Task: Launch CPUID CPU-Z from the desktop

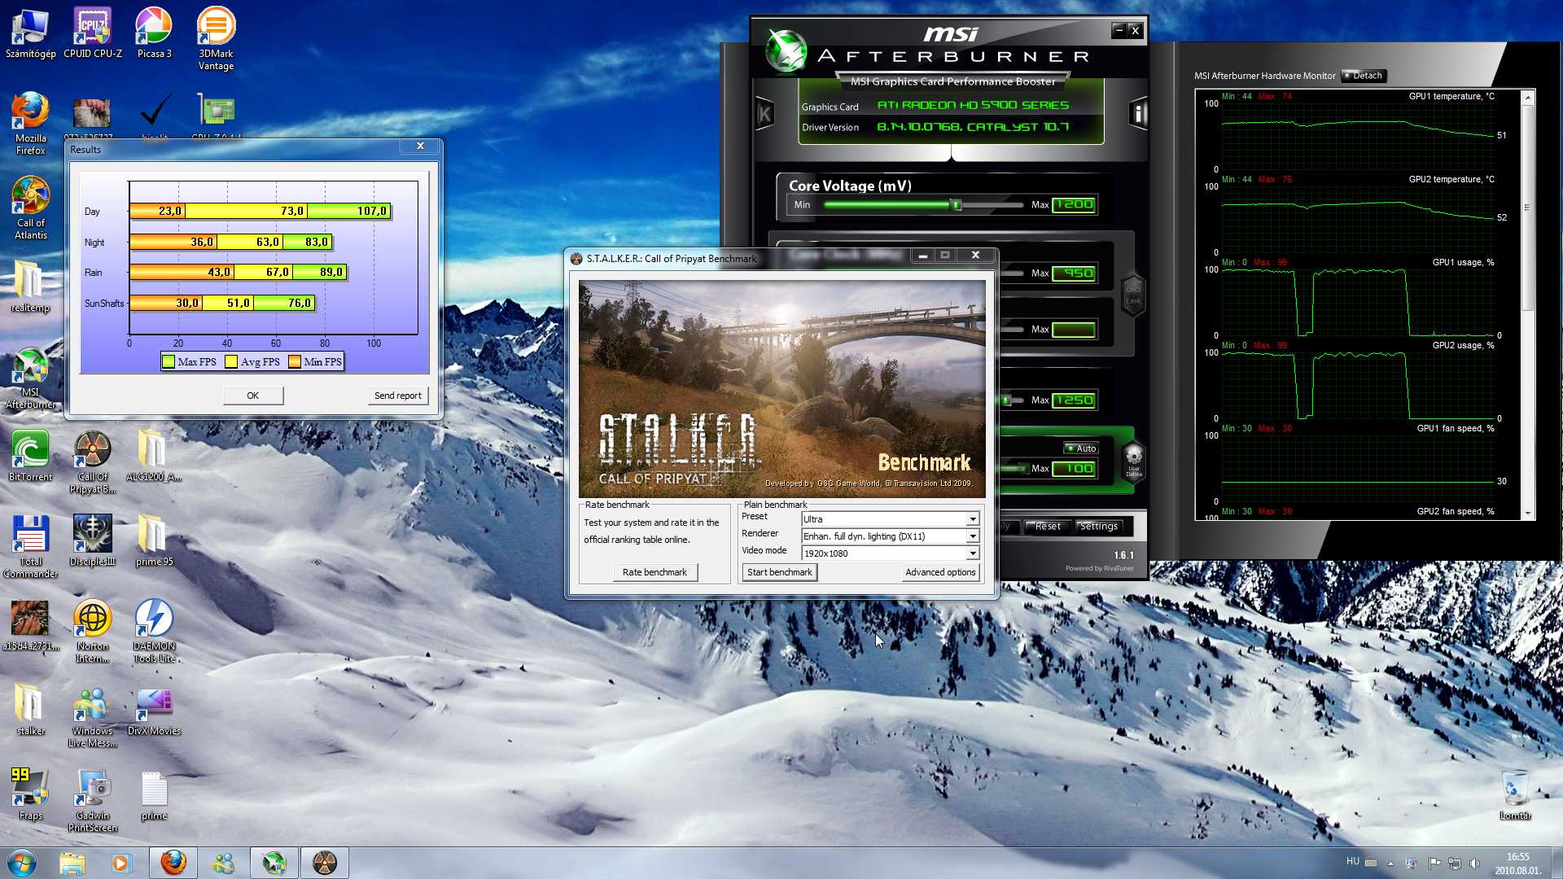Action: tap(93, 33)
